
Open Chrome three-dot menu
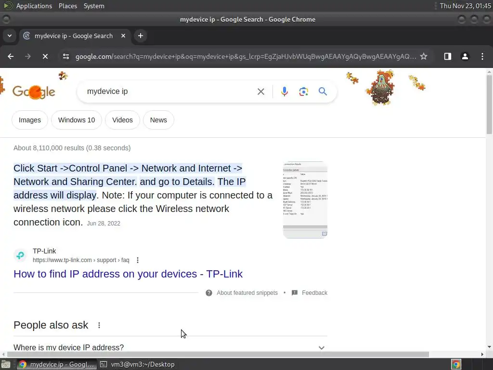(482, 56)
